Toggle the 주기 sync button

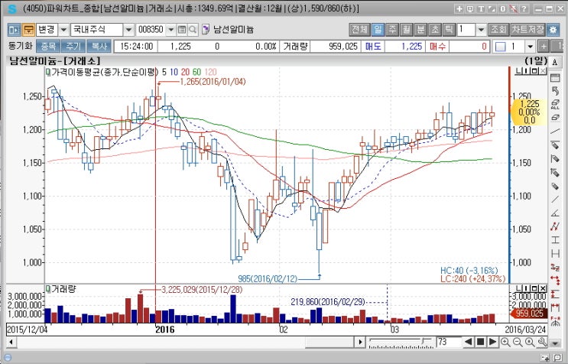click(73, 47)
